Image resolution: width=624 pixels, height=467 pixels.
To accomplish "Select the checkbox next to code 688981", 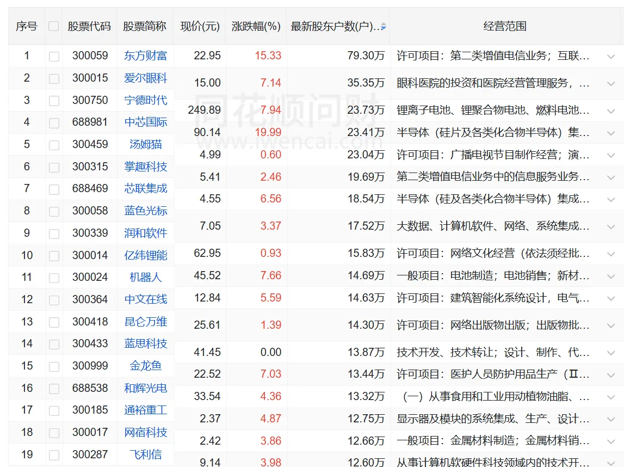I will [54, 123].
